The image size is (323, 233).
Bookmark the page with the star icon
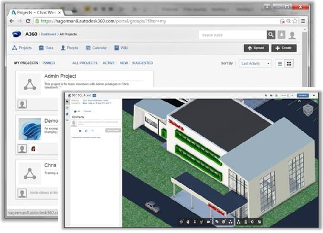coord(295,21)
